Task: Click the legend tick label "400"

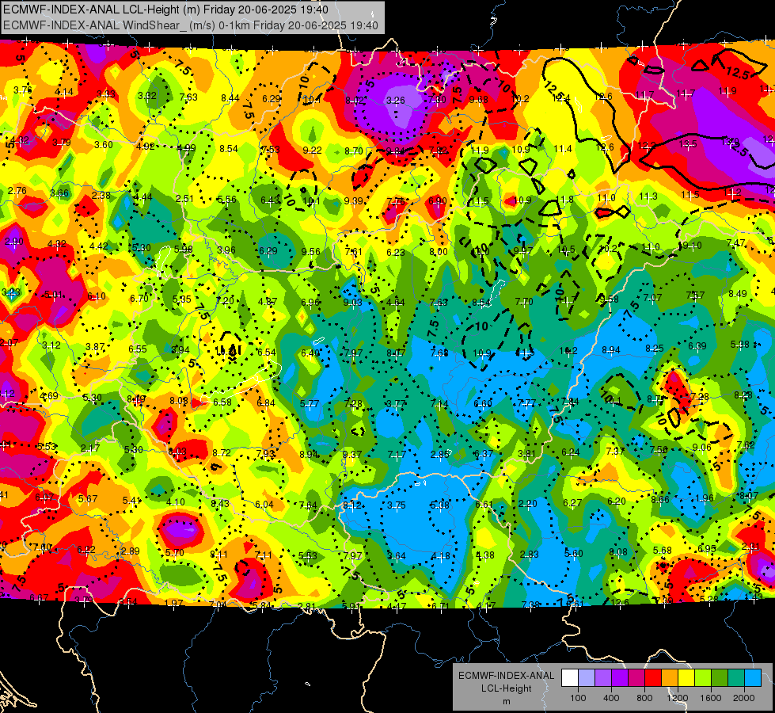Action: coord(611,698)
